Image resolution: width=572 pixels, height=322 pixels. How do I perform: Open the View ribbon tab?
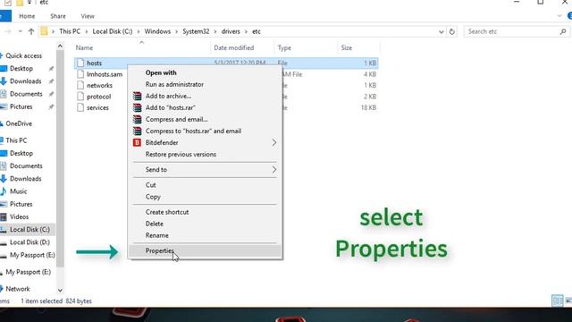[88, 16]
